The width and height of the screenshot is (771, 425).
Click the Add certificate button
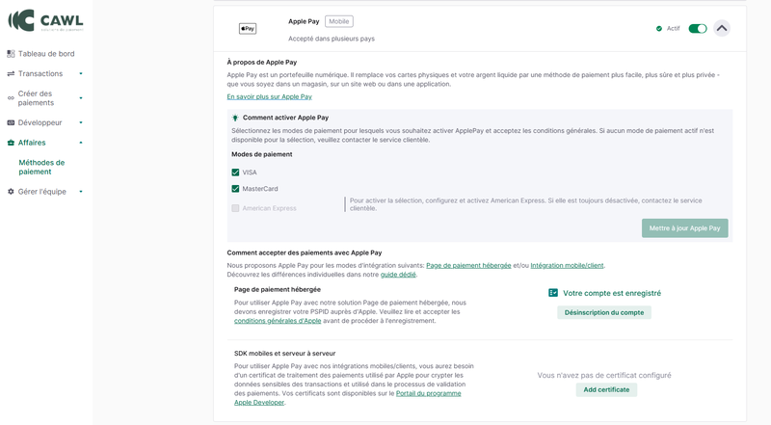(606, 389)
